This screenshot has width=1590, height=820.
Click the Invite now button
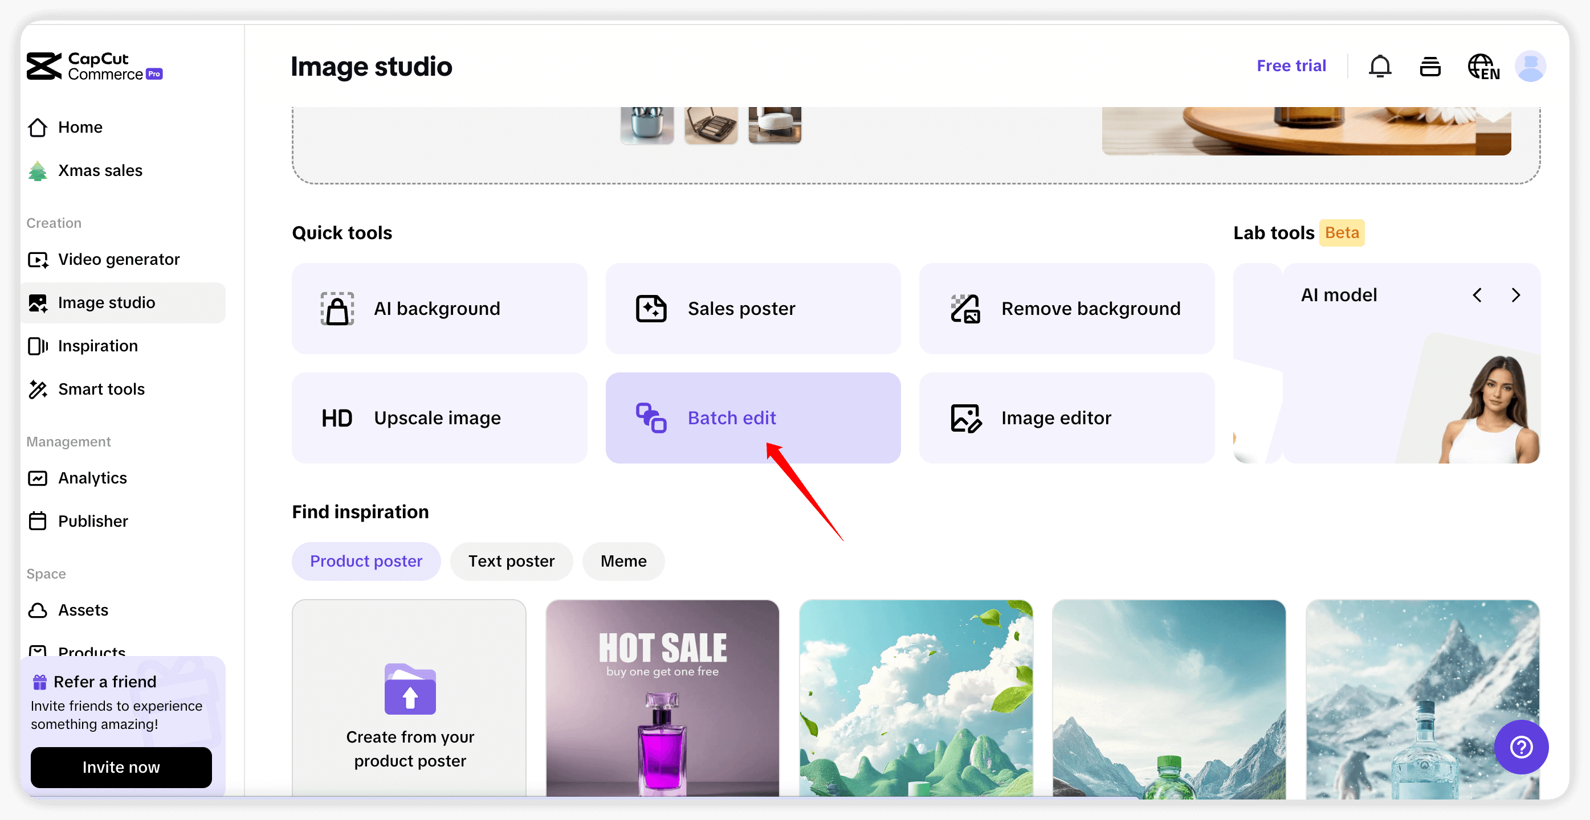point(121,767)
